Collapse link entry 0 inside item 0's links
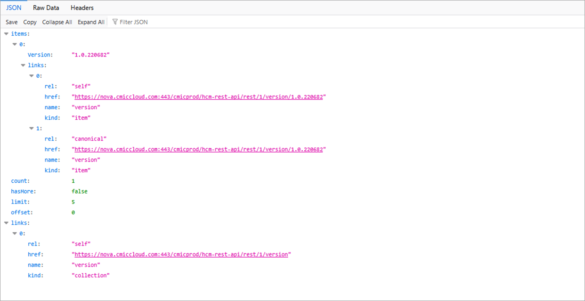Screen dimensions: 585x301 pos(32,75)
